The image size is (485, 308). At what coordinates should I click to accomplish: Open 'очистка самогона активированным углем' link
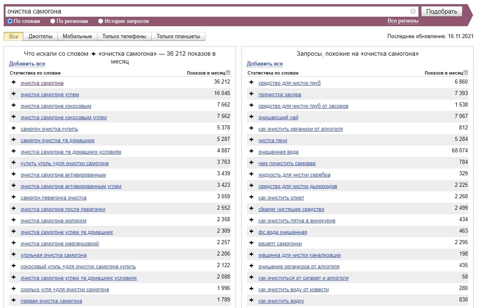coord(71,186)
